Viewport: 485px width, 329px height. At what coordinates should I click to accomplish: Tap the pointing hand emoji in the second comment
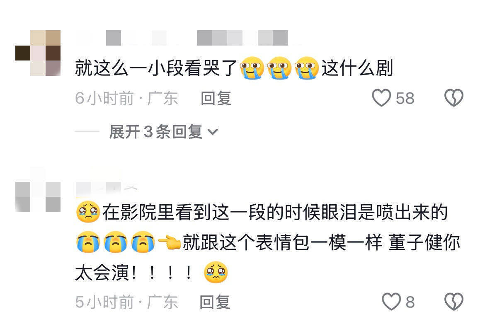click(x=170, y=242)
